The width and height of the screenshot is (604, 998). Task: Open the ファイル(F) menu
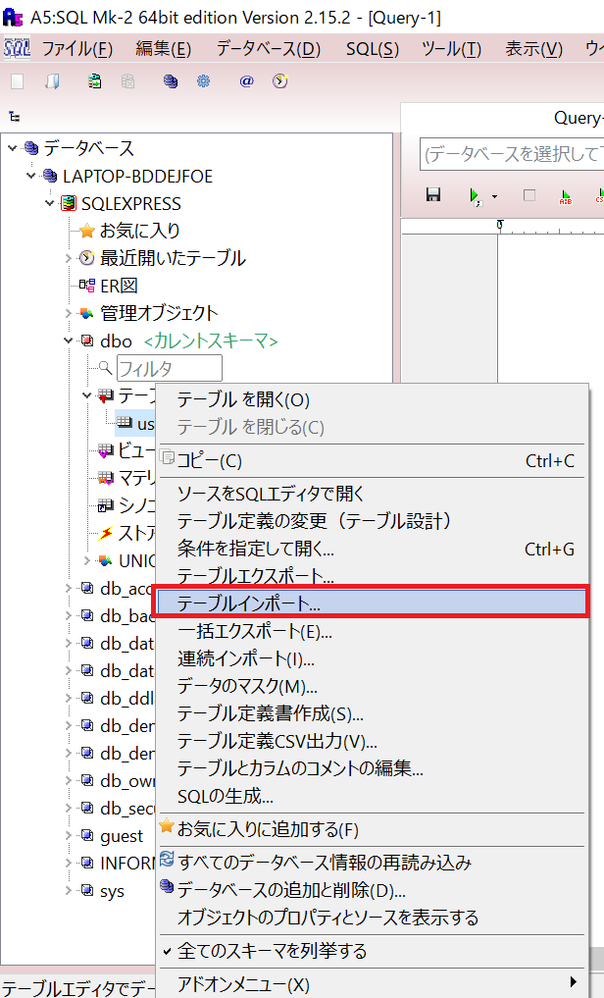(x=76, y=49)
